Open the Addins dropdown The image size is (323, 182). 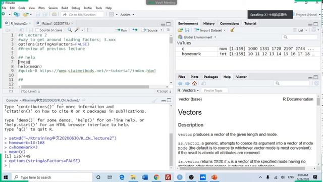127,15
